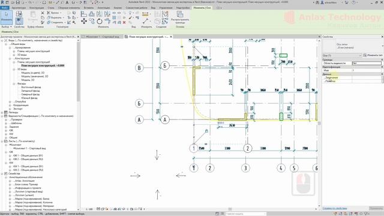
Task: Open the Architecture (Архитектура) ribbon tab
Action: pyautogui.click(x=19, y=8)
